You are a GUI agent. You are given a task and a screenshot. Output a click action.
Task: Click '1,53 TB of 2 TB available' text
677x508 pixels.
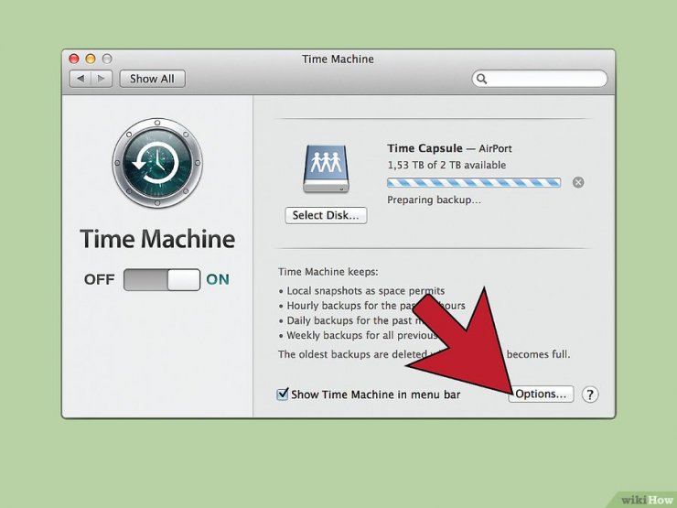(x=446, y=165)
